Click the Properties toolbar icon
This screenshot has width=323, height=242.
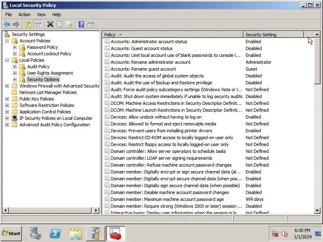59,25
